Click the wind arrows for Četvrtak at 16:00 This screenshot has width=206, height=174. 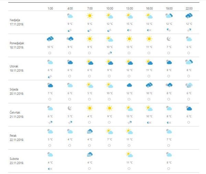149,122
